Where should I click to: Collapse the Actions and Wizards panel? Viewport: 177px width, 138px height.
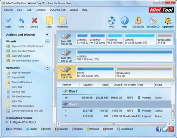click(x=47, y=34)
